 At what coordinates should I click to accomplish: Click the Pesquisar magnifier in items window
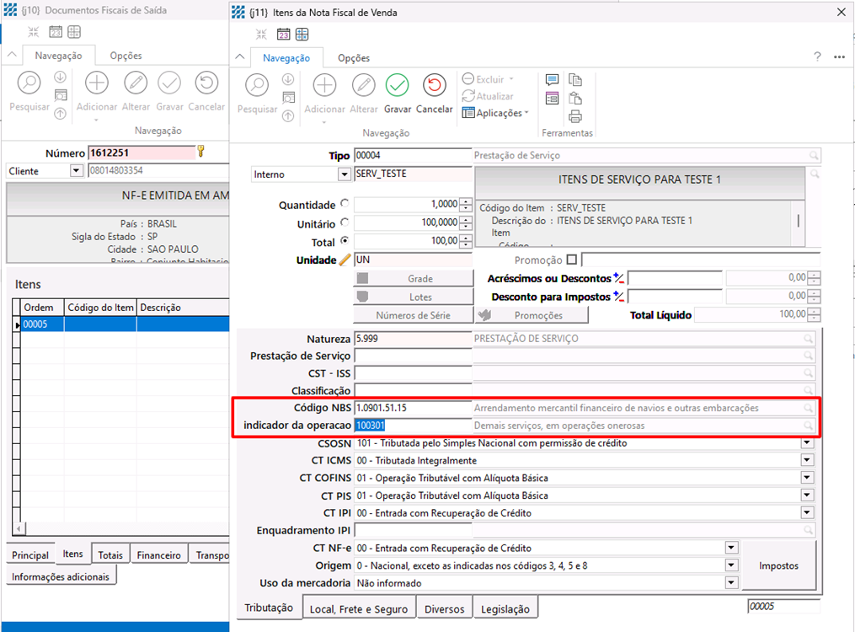click(x=257, y=85)
